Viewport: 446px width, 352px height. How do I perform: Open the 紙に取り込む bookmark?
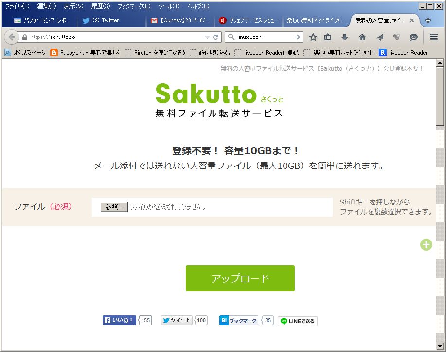pos(210,53)
